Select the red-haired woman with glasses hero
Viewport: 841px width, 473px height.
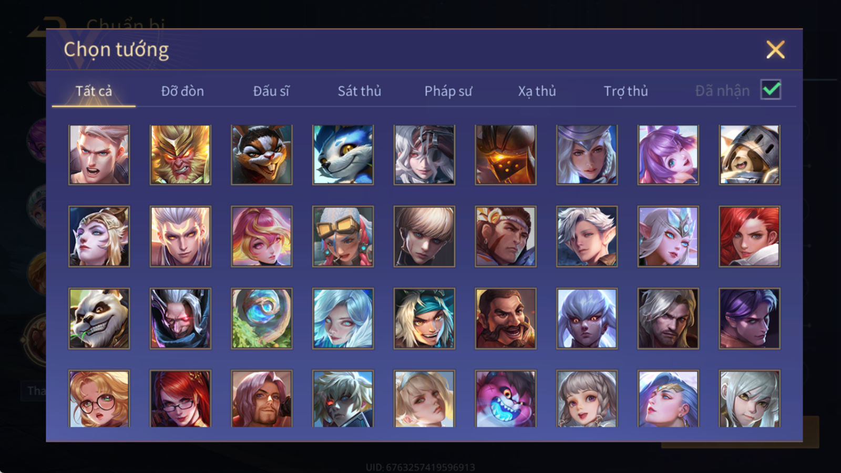(x=180, y=398)
